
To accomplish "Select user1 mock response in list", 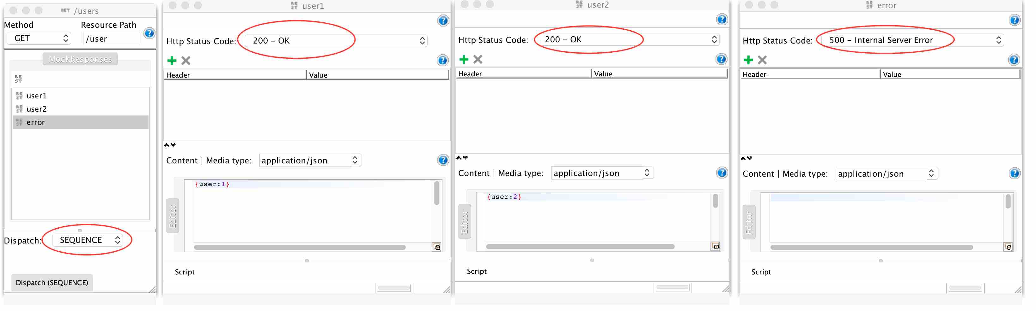I will (81, 96).
